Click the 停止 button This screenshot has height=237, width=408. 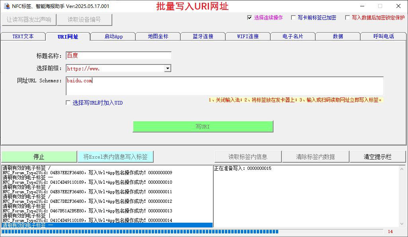pos(39,157)
